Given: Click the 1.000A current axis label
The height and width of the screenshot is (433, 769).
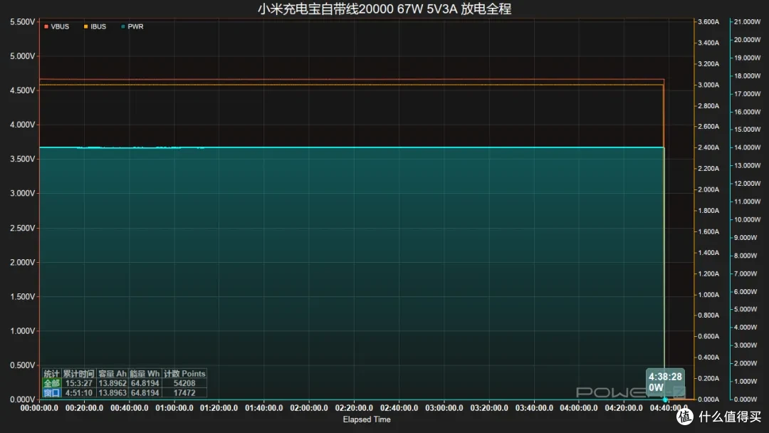Looking at the screenshot, I should tap(708, 295).
